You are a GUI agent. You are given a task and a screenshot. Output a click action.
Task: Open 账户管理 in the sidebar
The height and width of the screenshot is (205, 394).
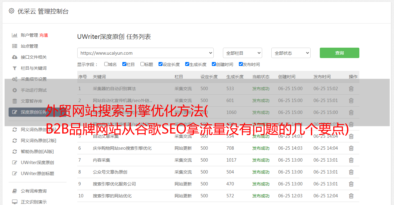29,35
